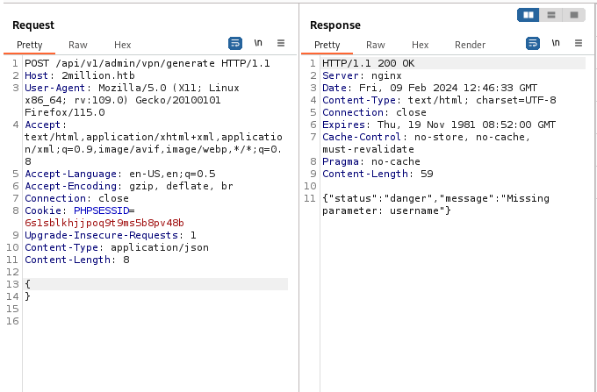Switch to combined tabbed layout icon
This screenshot has height=392, width=597.
[x=573, y=15]
